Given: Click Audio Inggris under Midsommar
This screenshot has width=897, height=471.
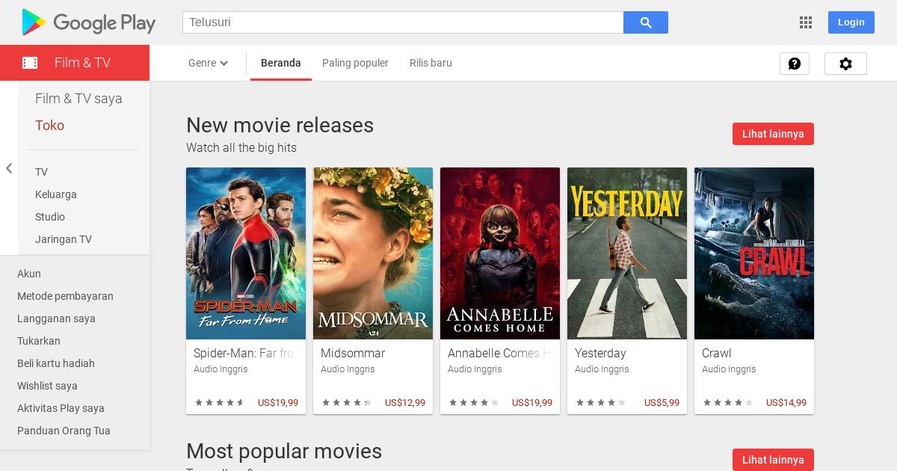Looking at the screenshot, I should coord(348,369).
